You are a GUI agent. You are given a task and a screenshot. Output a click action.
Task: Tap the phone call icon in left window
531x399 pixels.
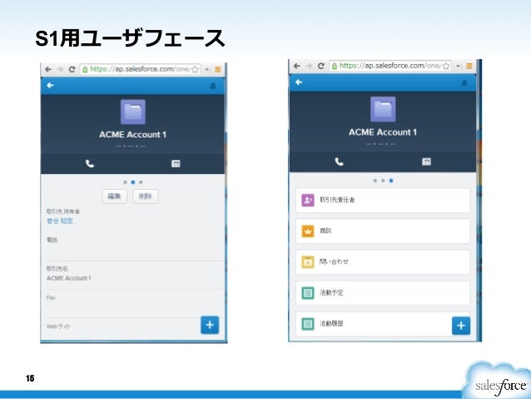pos(90,164)
